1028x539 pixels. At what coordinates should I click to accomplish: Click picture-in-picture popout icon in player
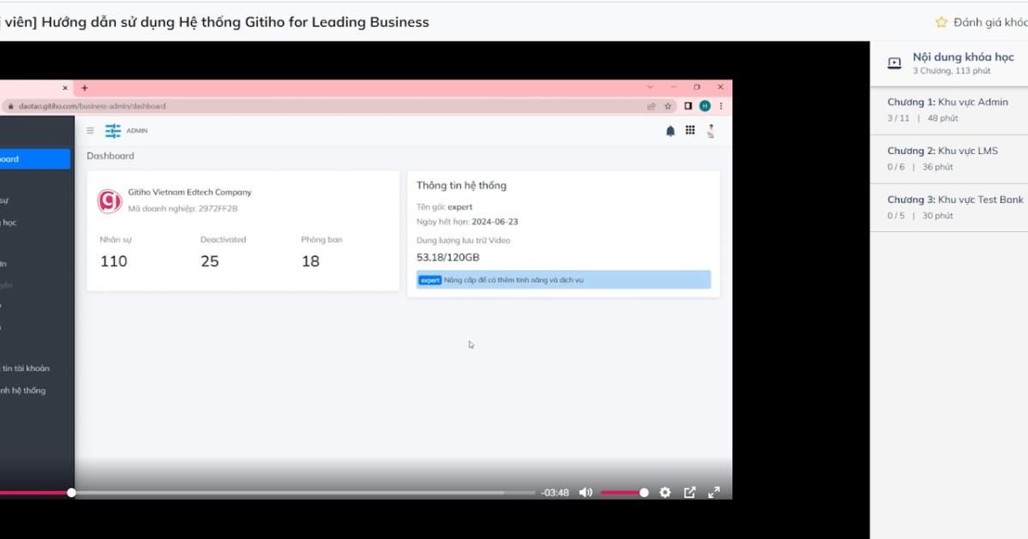coord(690,493)
